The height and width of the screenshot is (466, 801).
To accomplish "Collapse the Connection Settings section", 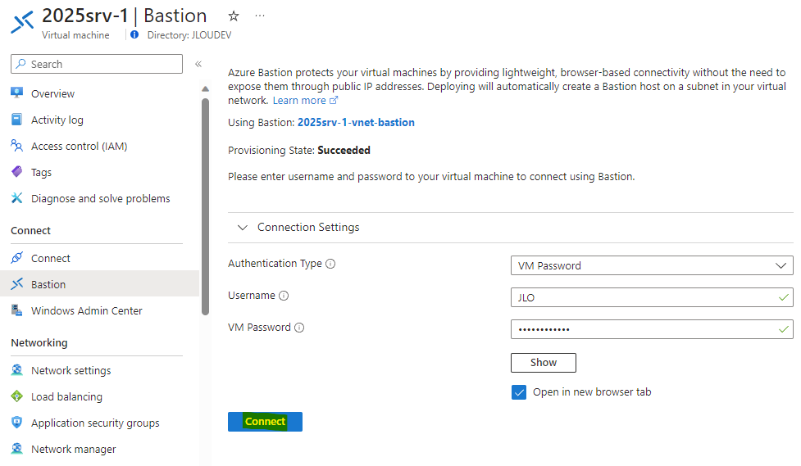I will pyautogui.click(x=243, y=227).
